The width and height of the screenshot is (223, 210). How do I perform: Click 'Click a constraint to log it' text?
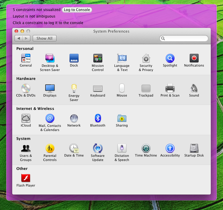[x=48, y=23]
